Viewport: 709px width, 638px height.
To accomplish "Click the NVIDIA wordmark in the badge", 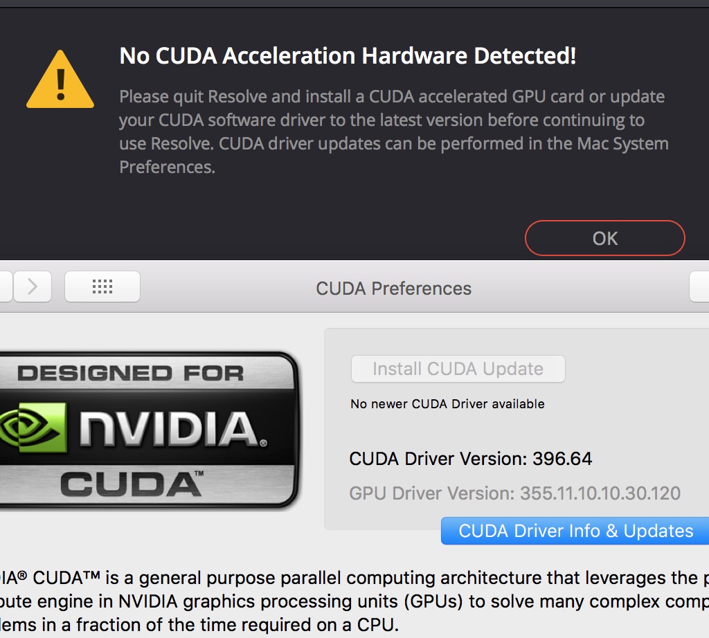I will click(x=172, y=428).
